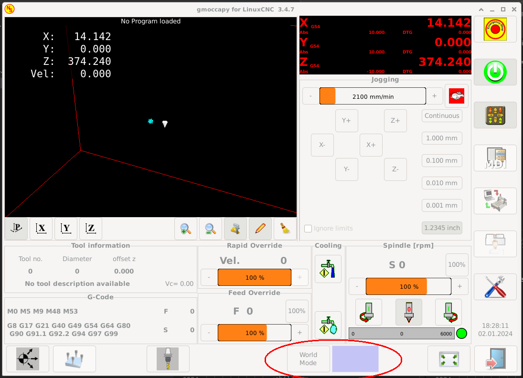Toggle the rabbit rapid jog speed button
The height and width of the screenshot is (378, 523).
pyautogui.click(x=457, y=96)
